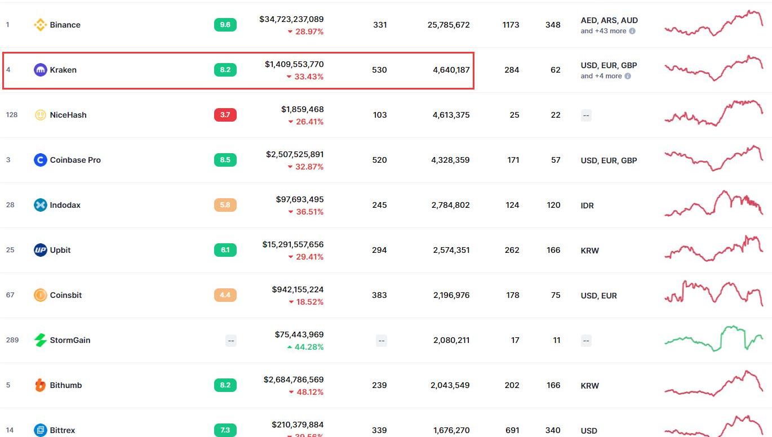This screenshot has width=772, height=437.
Task: Open the Coinbase Pro exchange link
Action: click(75, 160)
